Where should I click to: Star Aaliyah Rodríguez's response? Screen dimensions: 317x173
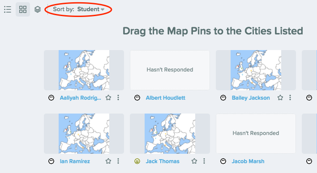tap(108, 98)
